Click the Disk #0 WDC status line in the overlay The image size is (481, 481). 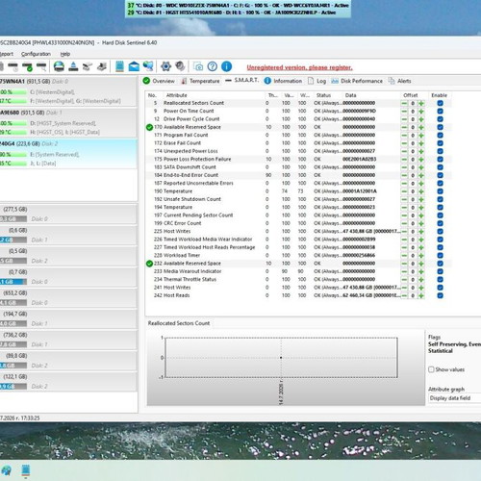[x=238, y=6]
